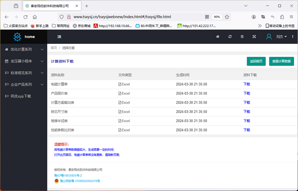This screenshot has width=298, height=191.
Task: Click the 查看计算数据 button
Action: [x=282, y=61]
